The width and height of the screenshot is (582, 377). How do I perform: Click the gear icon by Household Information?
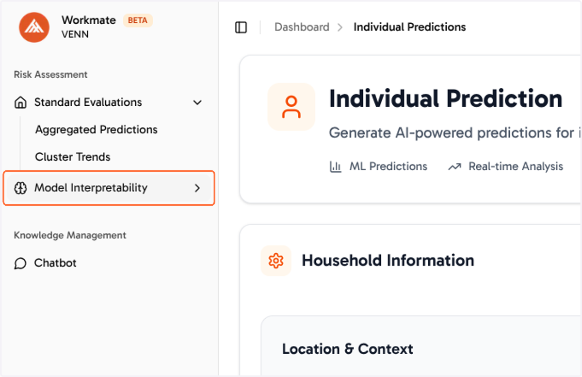click(276, 261)
